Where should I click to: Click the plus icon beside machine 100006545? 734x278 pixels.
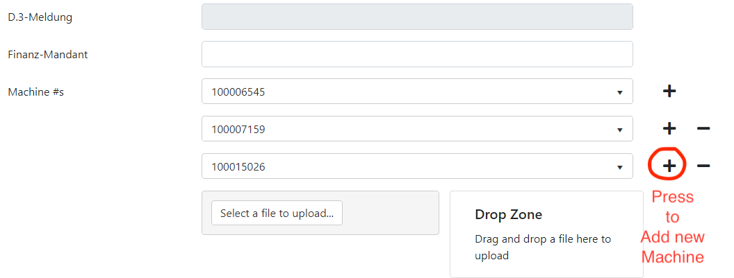669,91
